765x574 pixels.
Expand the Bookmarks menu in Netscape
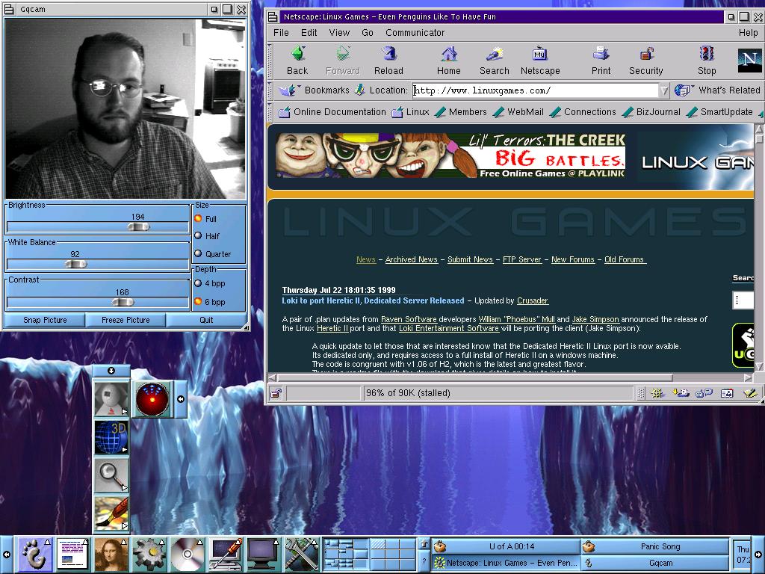tap(315, 90)
